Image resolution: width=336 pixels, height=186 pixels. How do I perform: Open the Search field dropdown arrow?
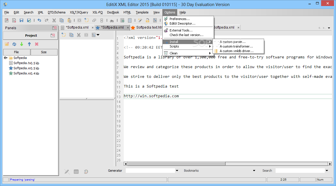[327, 171]
